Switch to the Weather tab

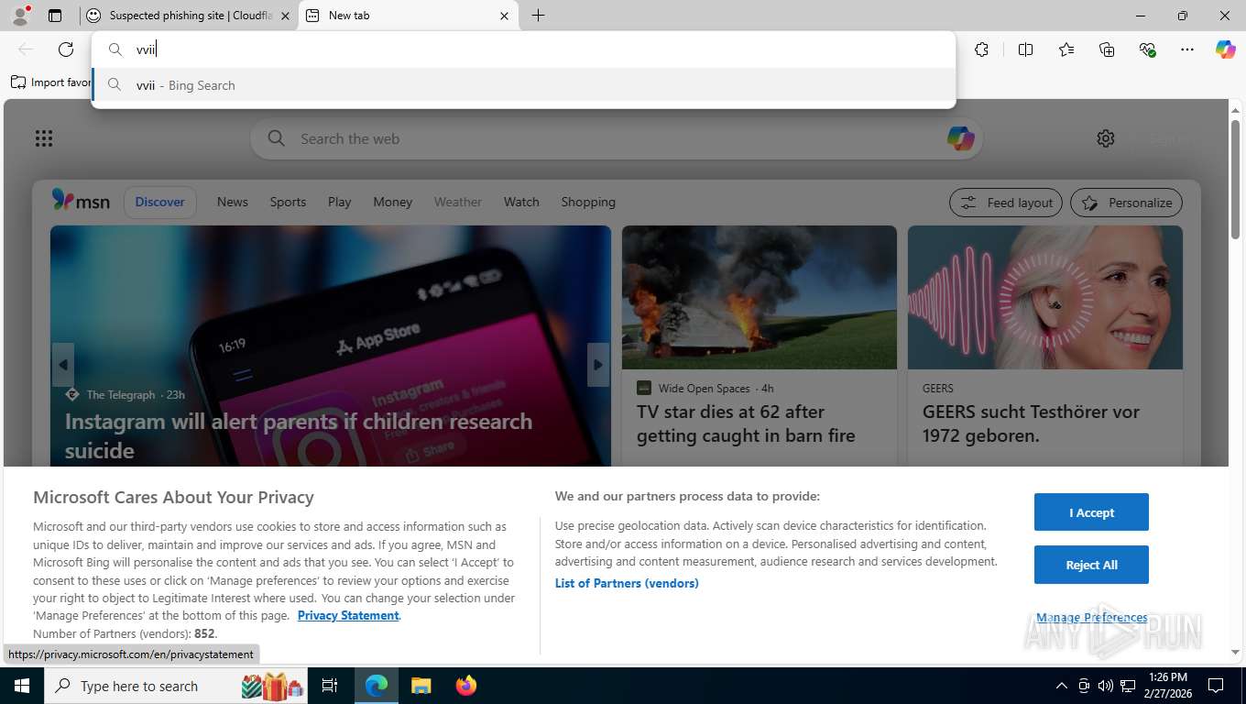tap(458, 202)
